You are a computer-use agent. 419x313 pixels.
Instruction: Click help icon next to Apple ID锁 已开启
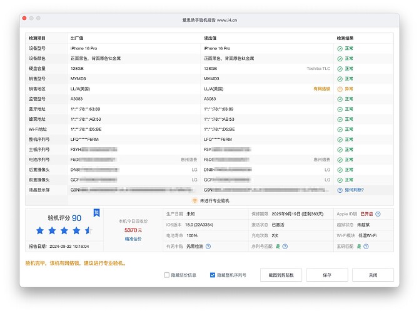[378, 214]
